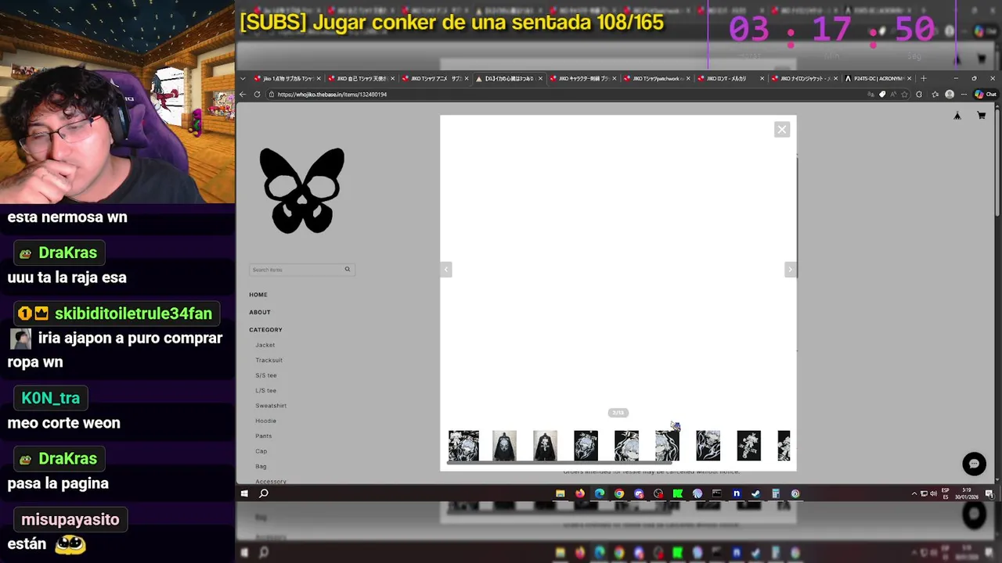The height and width of the screenshot is (563, 1002).
Task: Select the Tracksuit category
Action: 269,360
